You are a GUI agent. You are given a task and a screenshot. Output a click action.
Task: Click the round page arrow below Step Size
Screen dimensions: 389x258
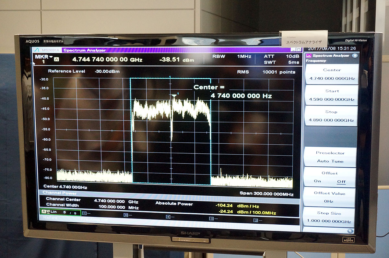[350, 231]
